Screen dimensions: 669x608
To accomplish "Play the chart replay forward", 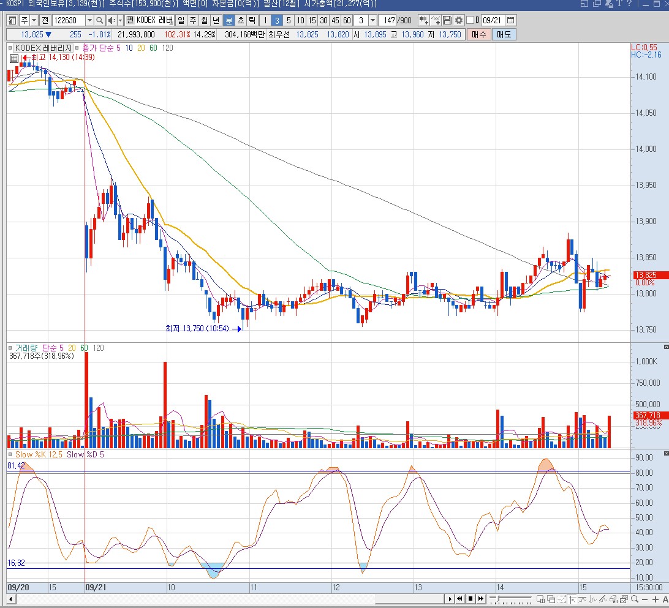I will coord(450,599).
